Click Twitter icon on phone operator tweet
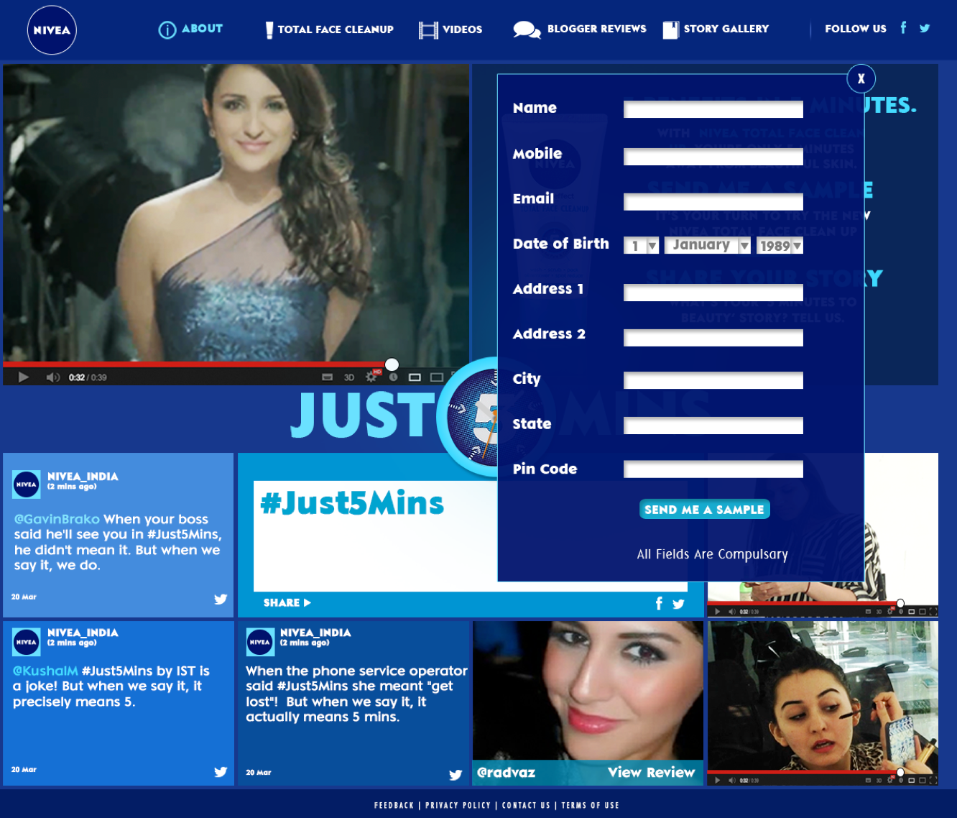 456,774
